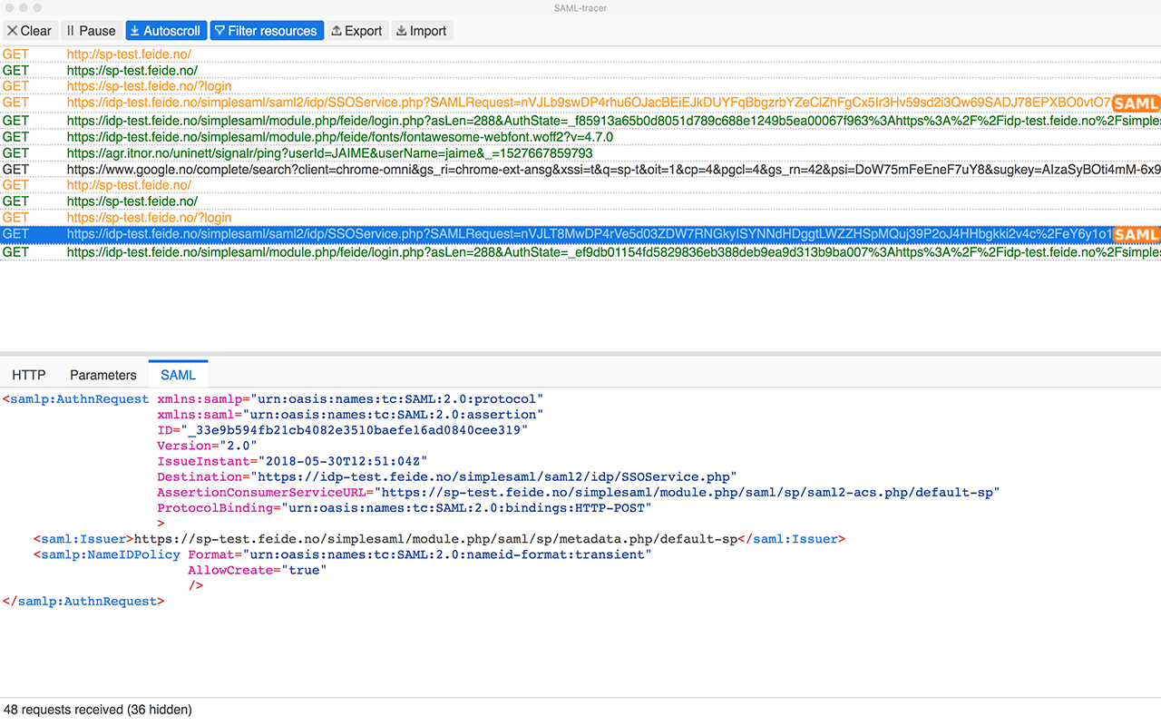Select the first https://sp-test.feide.no/?login request
The height and width of the screenshot is (726, 1161).
point(580,87)
